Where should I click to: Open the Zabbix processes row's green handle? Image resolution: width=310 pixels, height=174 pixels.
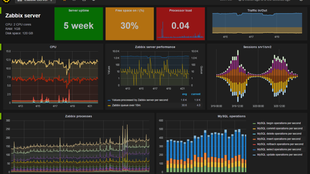[x=0, y=116]
